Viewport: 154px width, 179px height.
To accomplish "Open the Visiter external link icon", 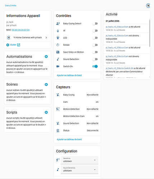I will coord(19,45).
